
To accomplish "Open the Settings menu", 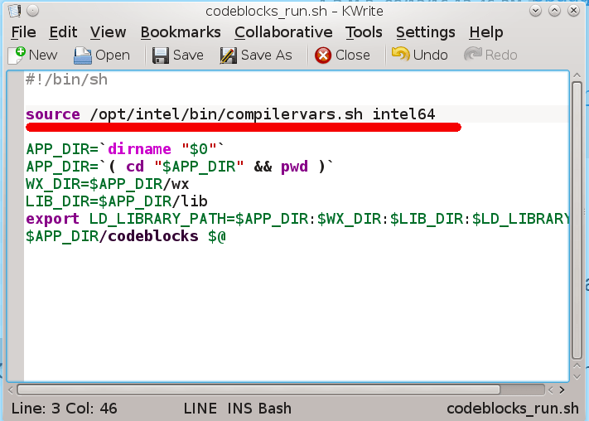I will [x=425, y=32].
